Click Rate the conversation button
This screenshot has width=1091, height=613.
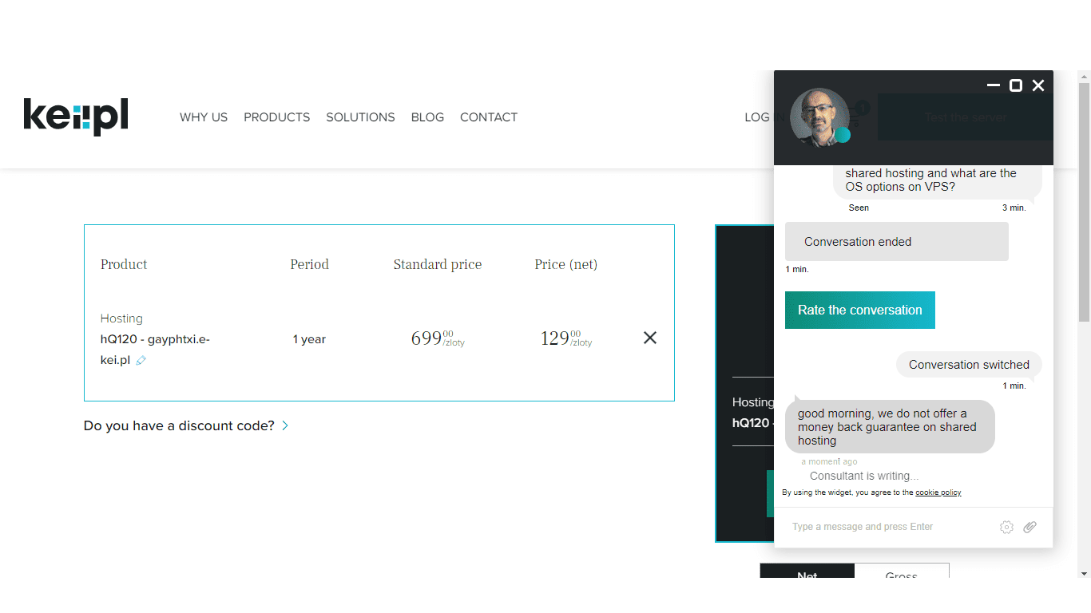pyautogui.click(x=860, y=310)
